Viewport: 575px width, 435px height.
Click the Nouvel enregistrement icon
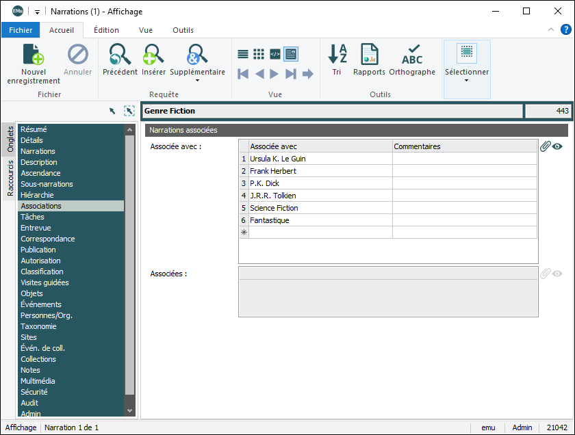pos(33,55)
